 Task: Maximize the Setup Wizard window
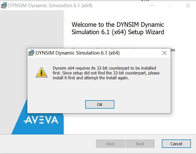[x=169, y=5]
